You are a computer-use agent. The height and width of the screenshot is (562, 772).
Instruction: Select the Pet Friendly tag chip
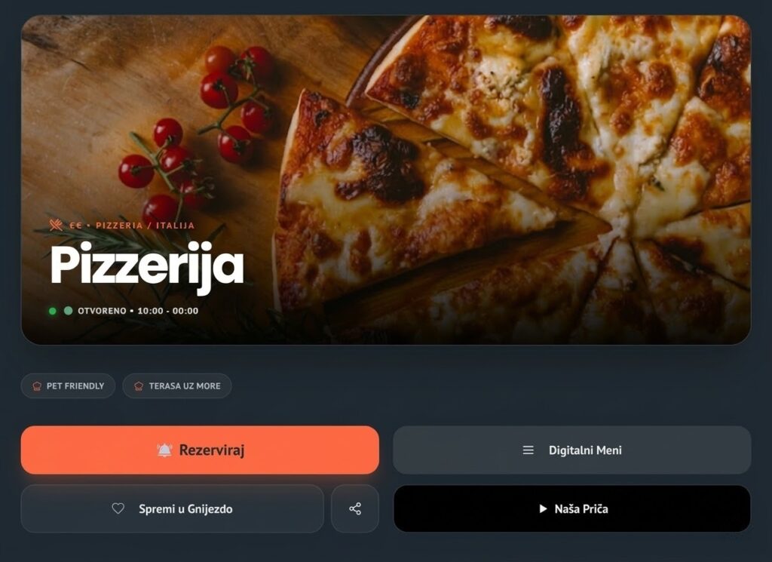click(68, 386)
